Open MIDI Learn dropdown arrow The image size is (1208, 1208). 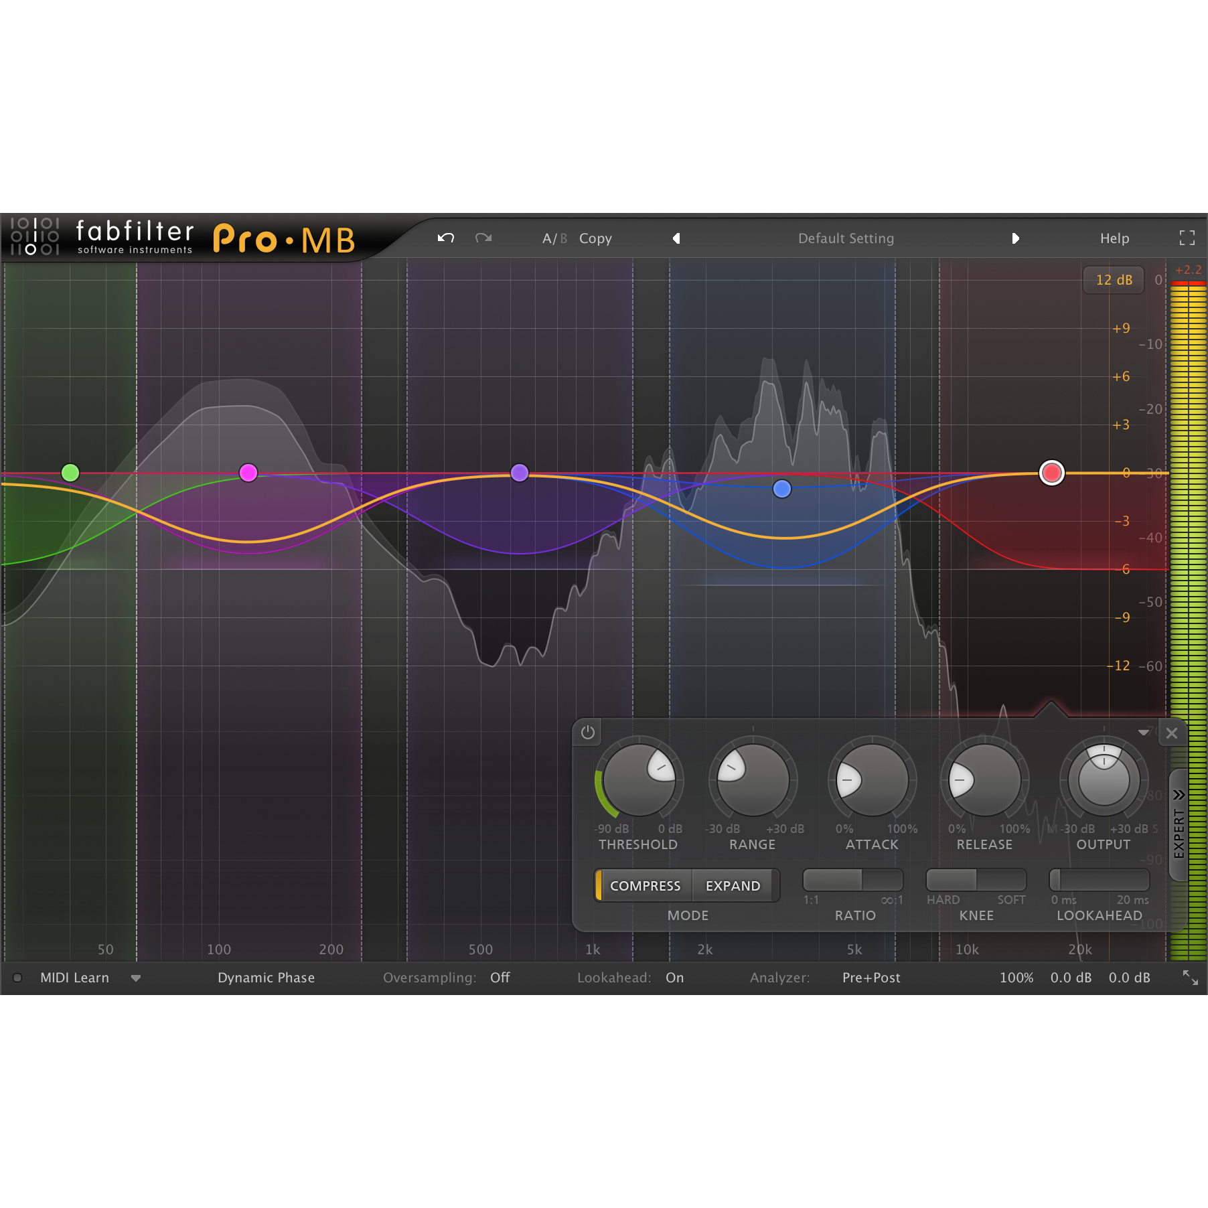[x=136, y=978]
